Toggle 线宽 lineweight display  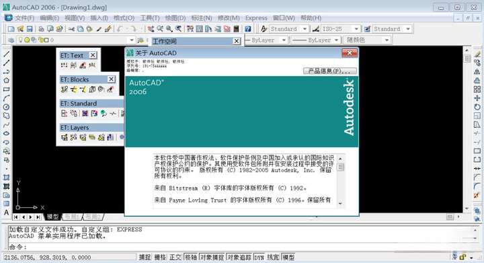click(x=273, y=257)
